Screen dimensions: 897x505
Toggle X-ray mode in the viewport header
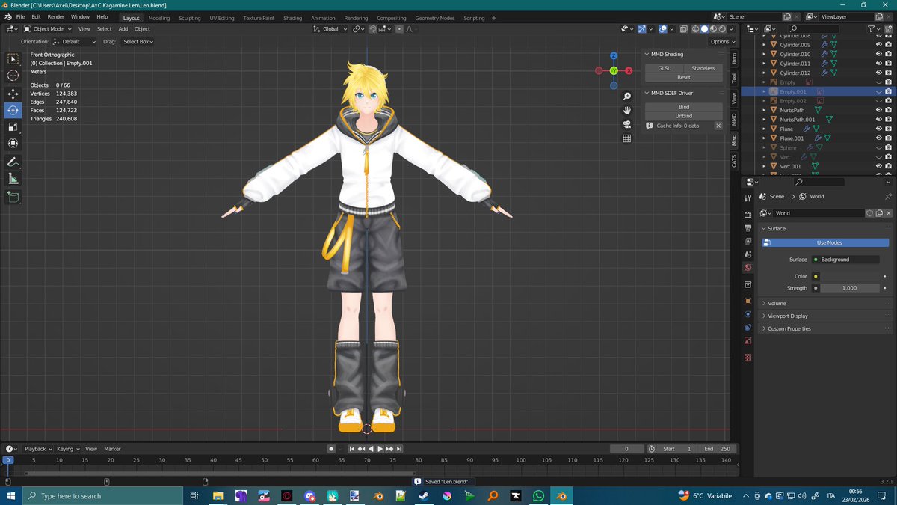tap(683, 28)
